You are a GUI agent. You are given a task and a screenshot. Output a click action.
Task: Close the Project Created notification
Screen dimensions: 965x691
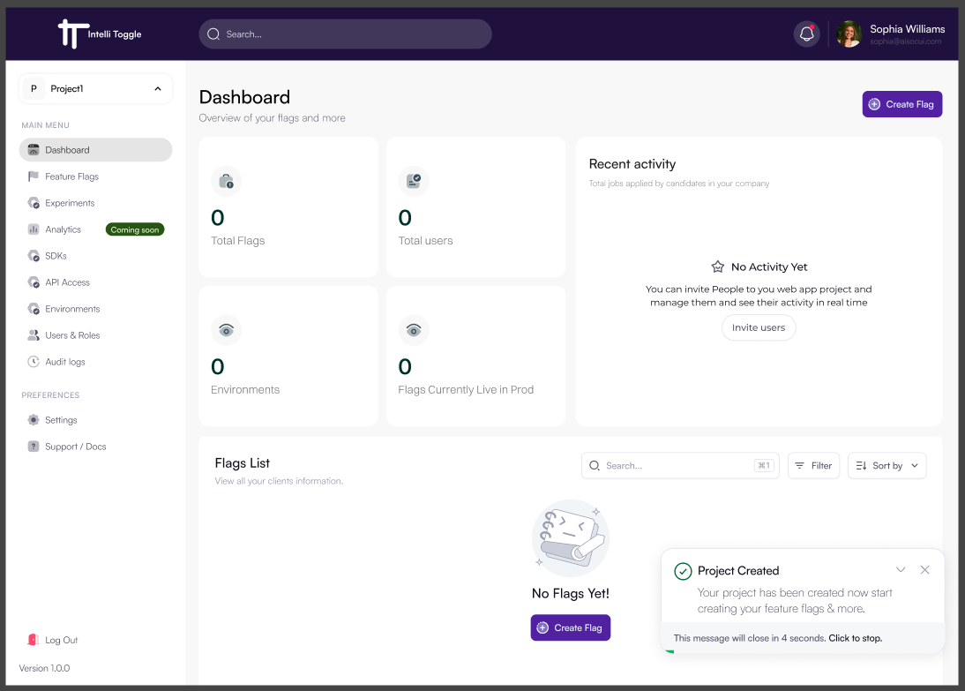(924, 570)
